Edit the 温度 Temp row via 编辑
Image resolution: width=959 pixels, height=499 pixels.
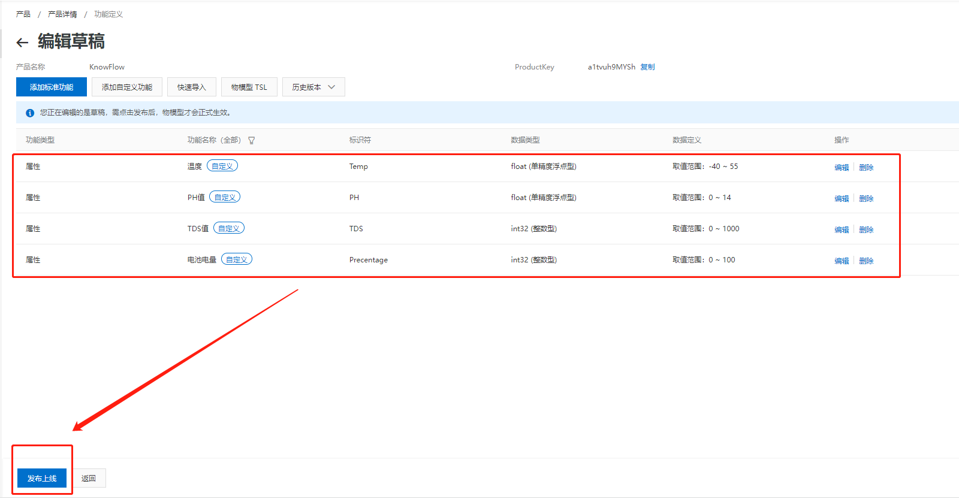pyautogui.click(x=842, y=167)
